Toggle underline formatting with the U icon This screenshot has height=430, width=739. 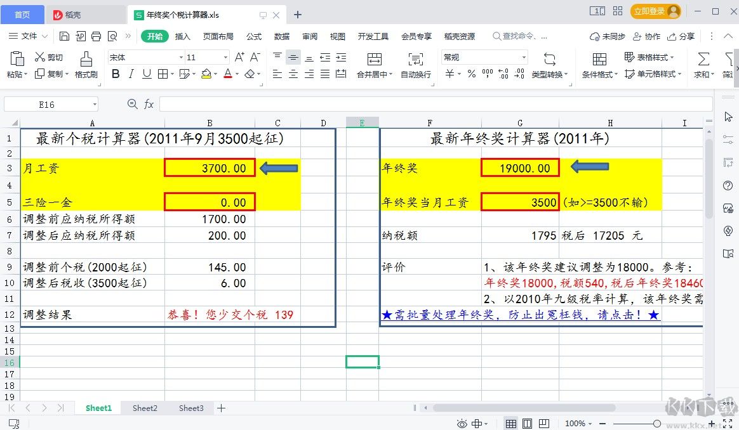147,74
